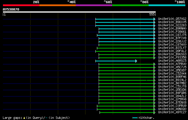Select the UniRef100_B7FIV8 label
This screenshot has height=120, width=188.
coord(172,38)
